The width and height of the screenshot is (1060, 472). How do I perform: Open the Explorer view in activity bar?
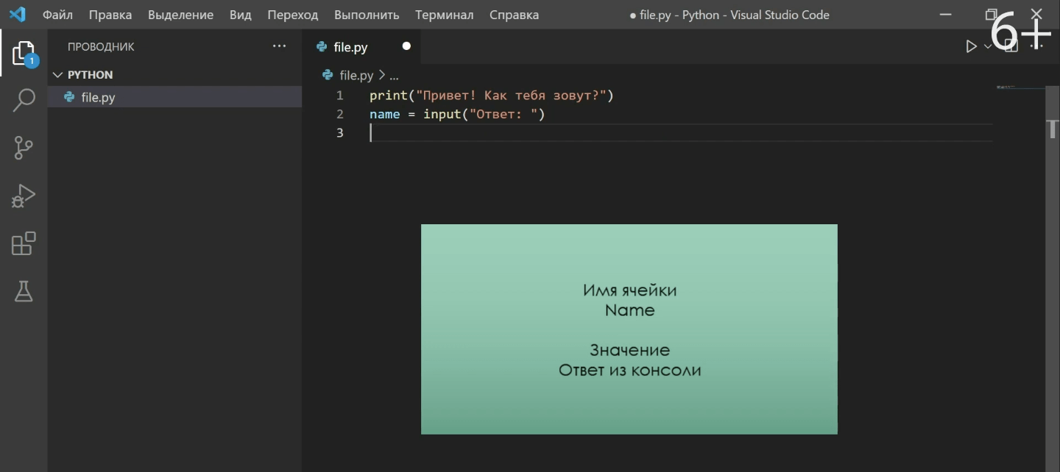tap(24, 54)
